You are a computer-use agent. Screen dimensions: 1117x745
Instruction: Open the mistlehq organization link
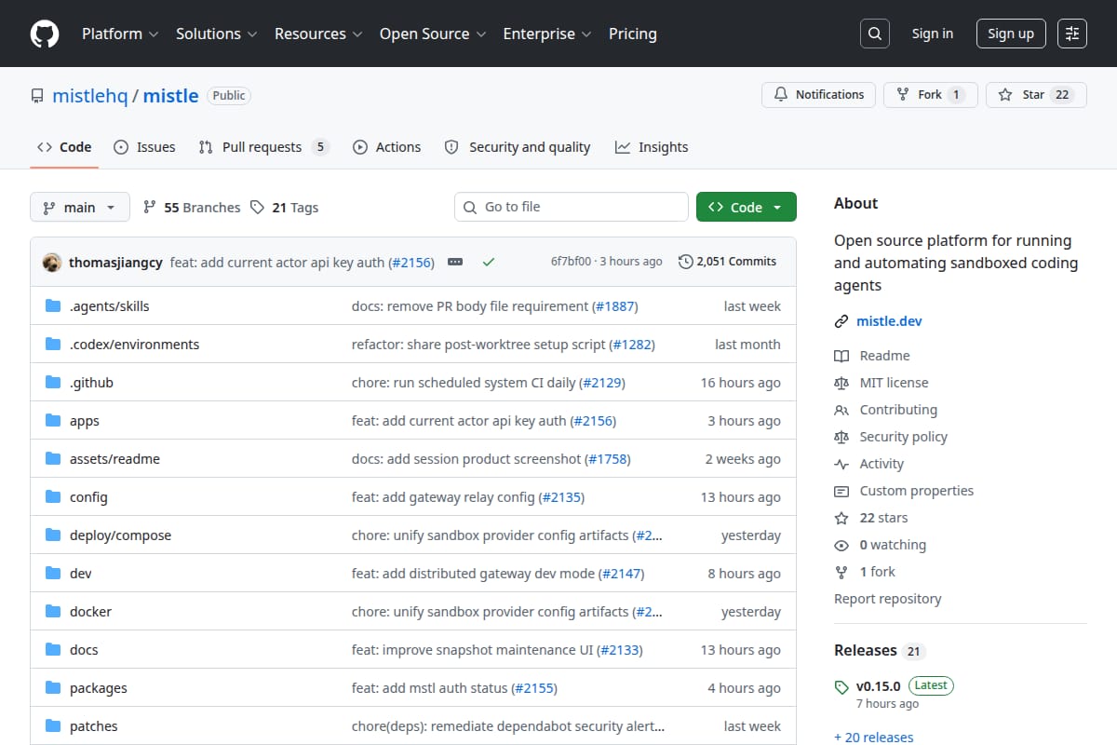coord(89,95)
